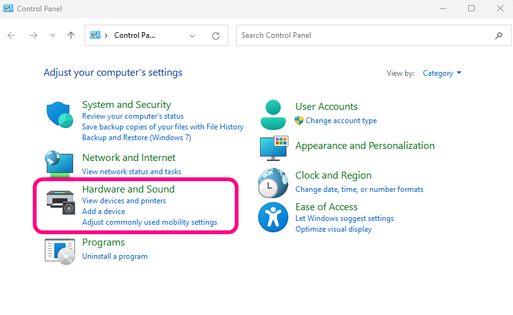Open the Clock and Region icon
Image resolution: width=513 pixels, height=315 pixels.
[273, 183]
